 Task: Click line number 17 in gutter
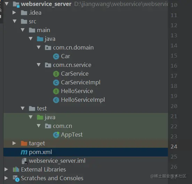click(x=174, y=76)
